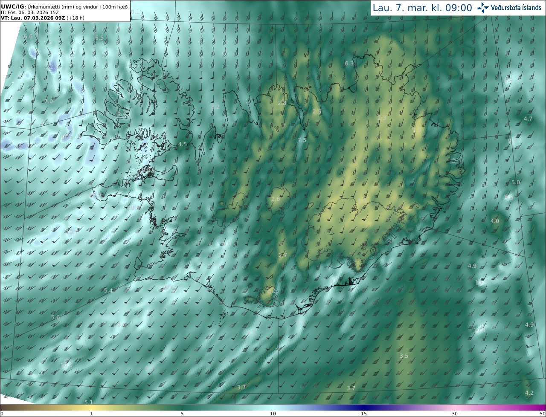Click the 2.7 value on the map
Image resolution: width=546 pixels, height=417 pixels.
click(x=283, y=255)
